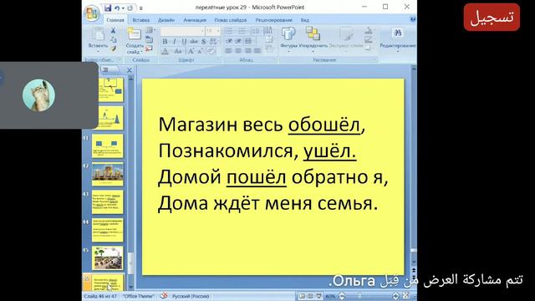
Task: Open the Columns button
Action: pyautogui.click(x=249, y=41)
